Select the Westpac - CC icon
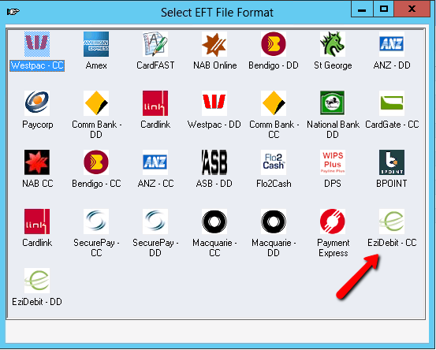This screenshot has height=350, width=436. pos(37,44)
